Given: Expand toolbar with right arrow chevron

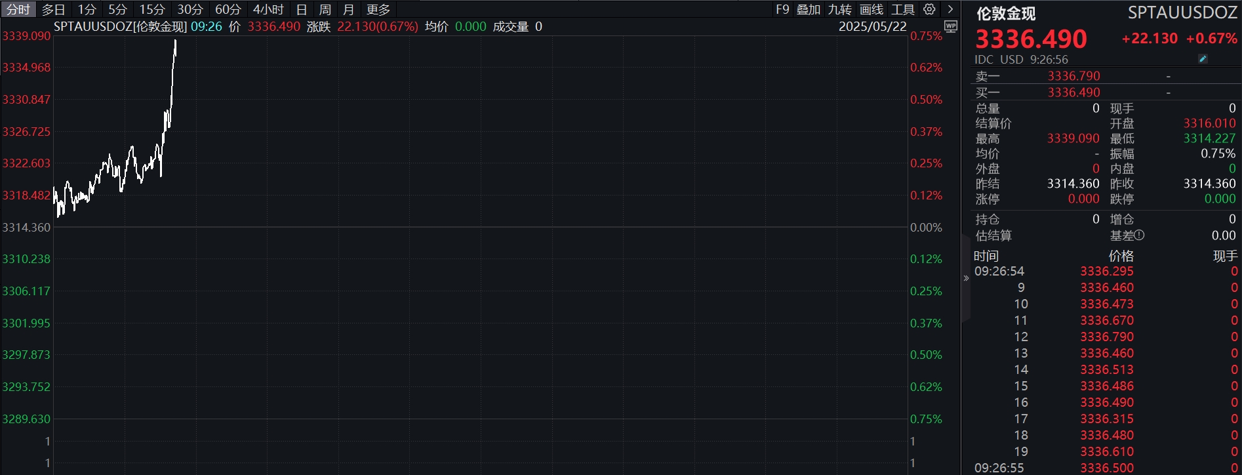Looking at the screenshot, I should (x=950, y=9).
